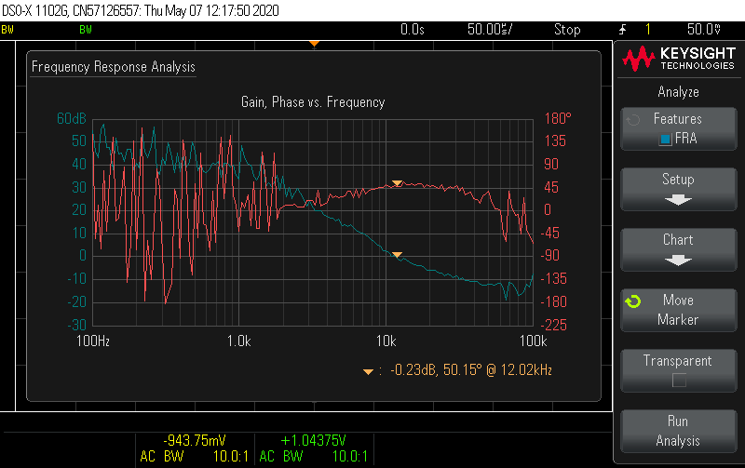Toggle the FRA feature checkbox

tap(665, 139)
